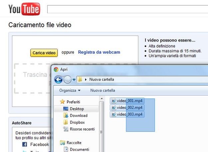
Task: Focus the YouTube search field
Action: pyautogui.click(x=127, y=9)
